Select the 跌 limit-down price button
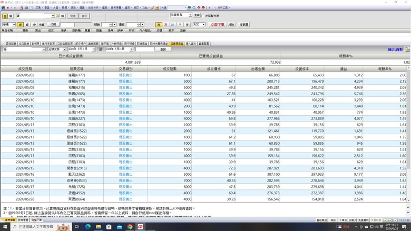411x231 pixels. [173, 25]
